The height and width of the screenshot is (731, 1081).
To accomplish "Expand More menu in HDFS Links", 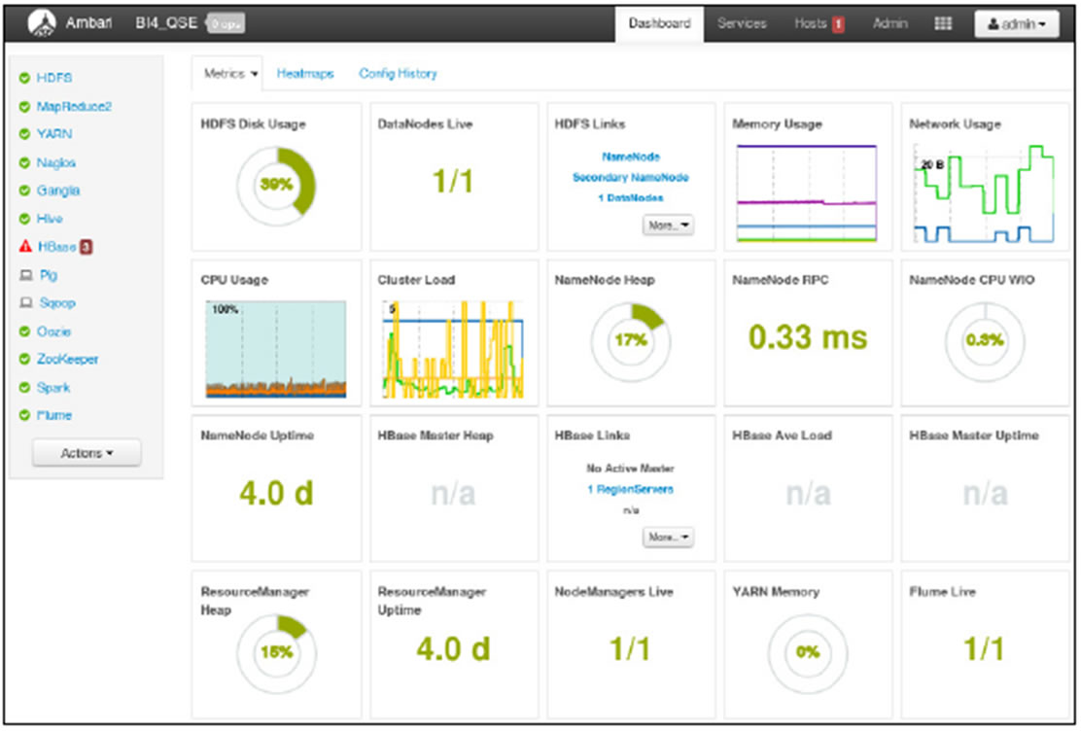I will pos(668,226).
